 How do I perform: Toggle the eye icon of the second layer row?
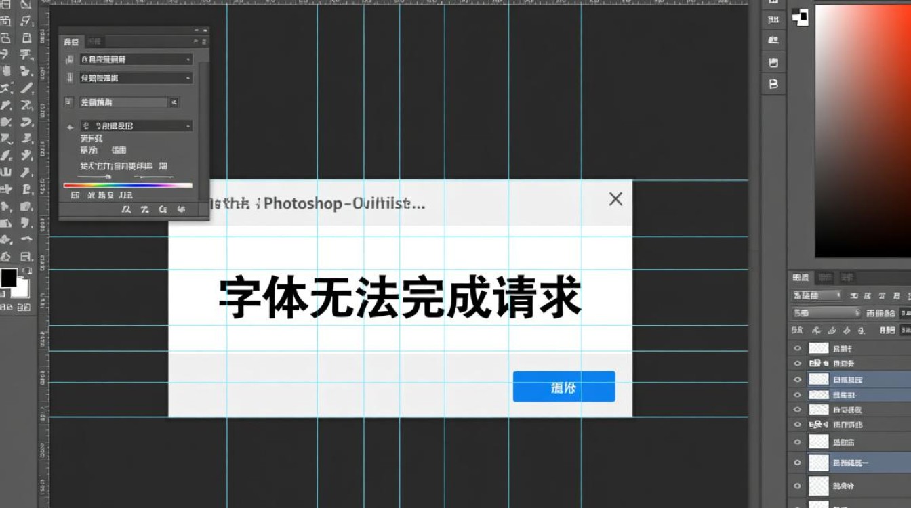797,364
